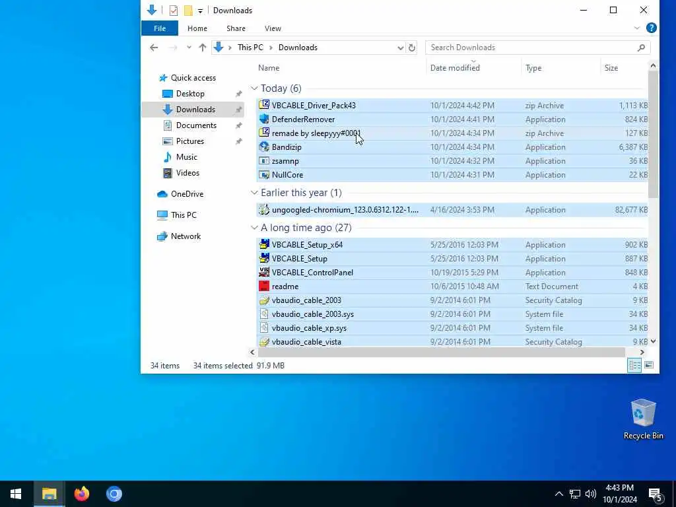Viewport: 676px width, 507px height.
Task: Click This PC in the address bar
Action: tap(250, 48)
